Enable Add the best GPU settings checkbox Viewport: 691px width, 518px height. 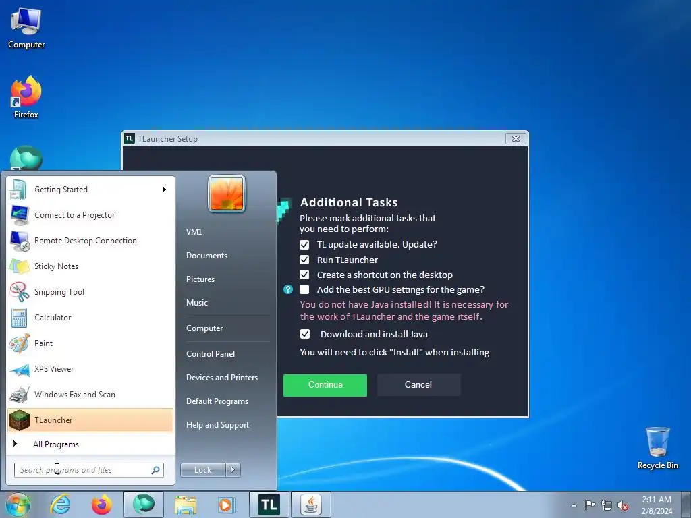[304, 289]
